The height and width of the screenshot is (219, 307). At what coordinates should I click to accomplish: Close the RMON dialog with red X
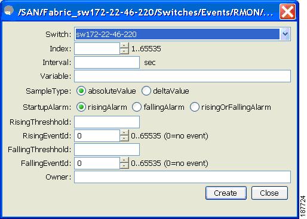287,11
